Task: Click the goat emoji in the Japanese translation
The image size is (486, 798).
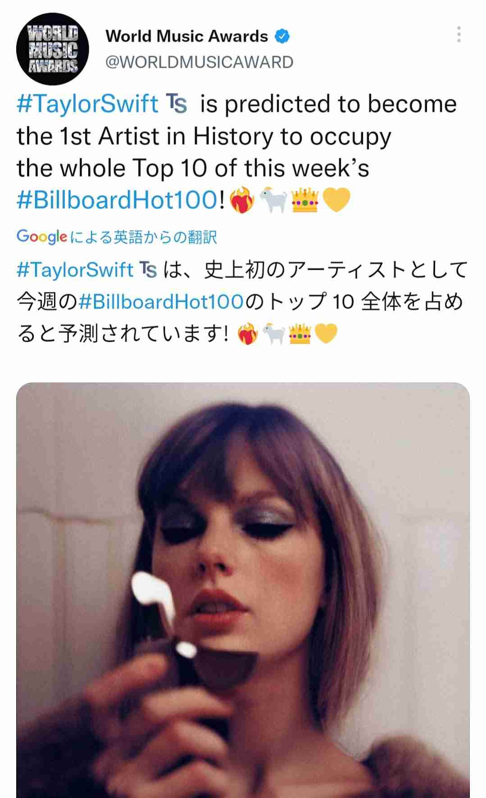Action: pyautogui.click(x=274, y=334)
